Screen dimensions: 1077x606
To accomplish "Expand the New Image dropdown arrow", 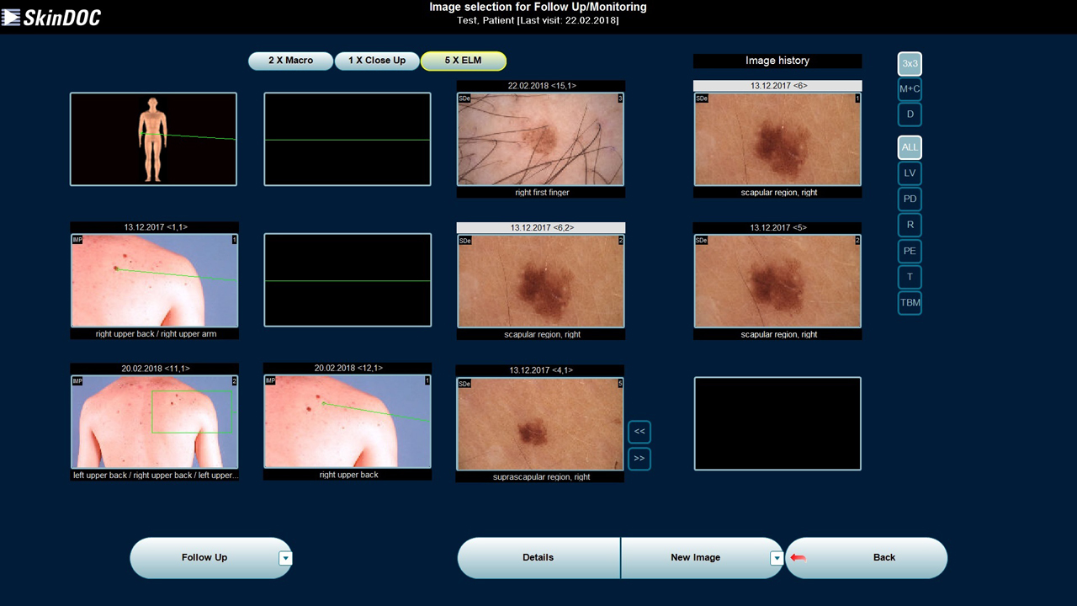I will coord(777,558).
